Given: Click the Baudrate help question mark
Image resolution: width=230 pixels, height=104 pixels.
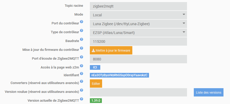Looking at the screenshot, I should tap(82, 39).
